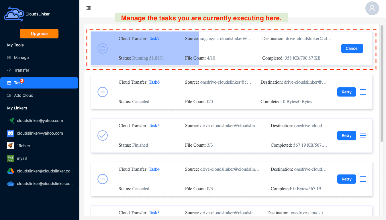Click Task5 File Count 3/3

(199, 145)
